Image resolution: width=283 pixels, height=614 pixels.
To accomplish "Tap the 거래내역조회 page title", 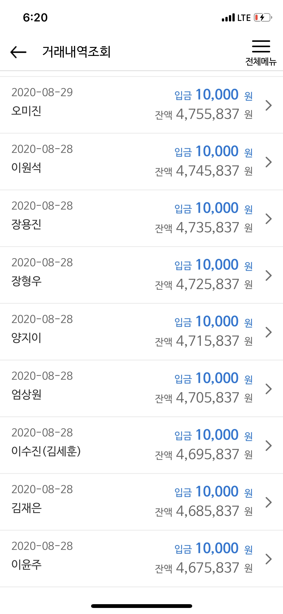I will (x=76, y=52).
